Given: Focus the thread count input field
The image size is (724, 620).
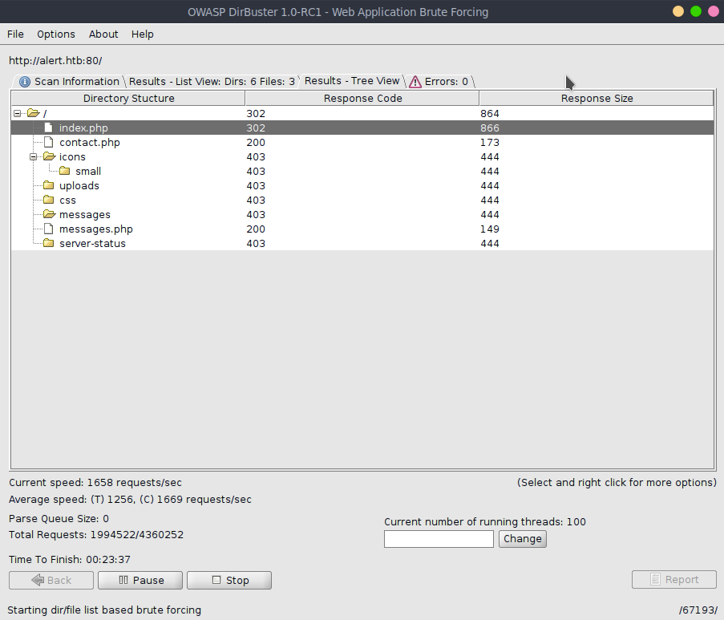Looking at the screenshot, I should [x=439, y=539].
